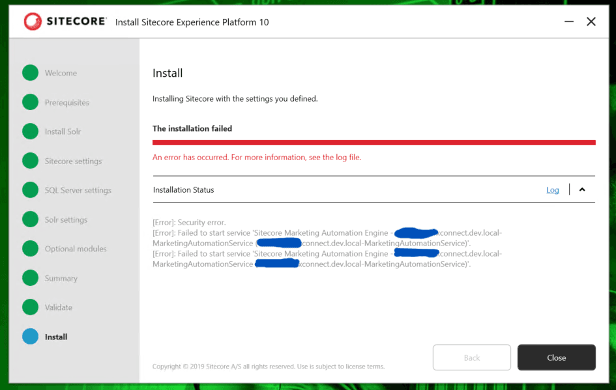This screenshot has height=390, width=616.
Task: Select the Optional modules step label
Action: [76, 249]
